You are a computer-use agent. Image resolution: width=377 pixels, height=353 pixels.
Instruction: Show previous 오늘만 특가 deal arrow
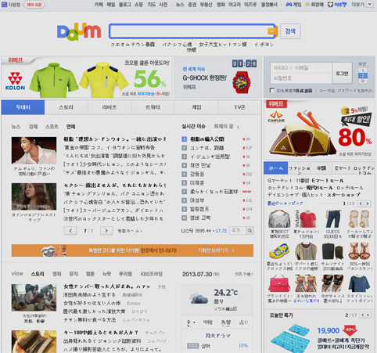coord(362,315)
